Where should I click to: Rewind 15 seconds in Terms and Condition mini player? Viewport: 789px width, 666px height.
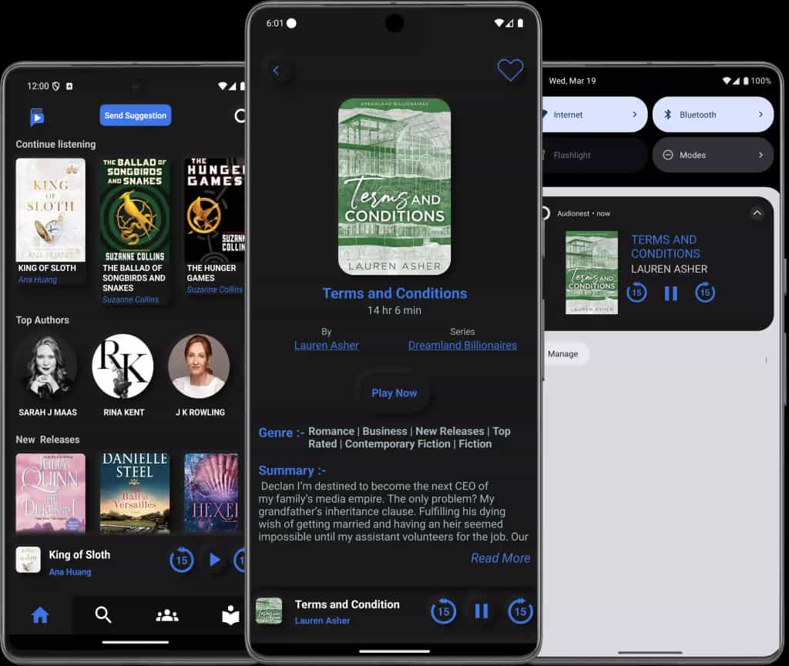(x=443, y=611)
